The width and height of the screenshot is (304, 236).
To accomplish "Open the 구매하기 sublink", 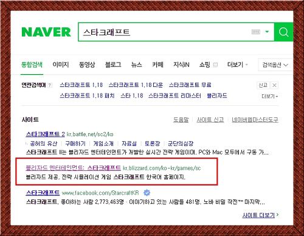I will tap(75, 144).
